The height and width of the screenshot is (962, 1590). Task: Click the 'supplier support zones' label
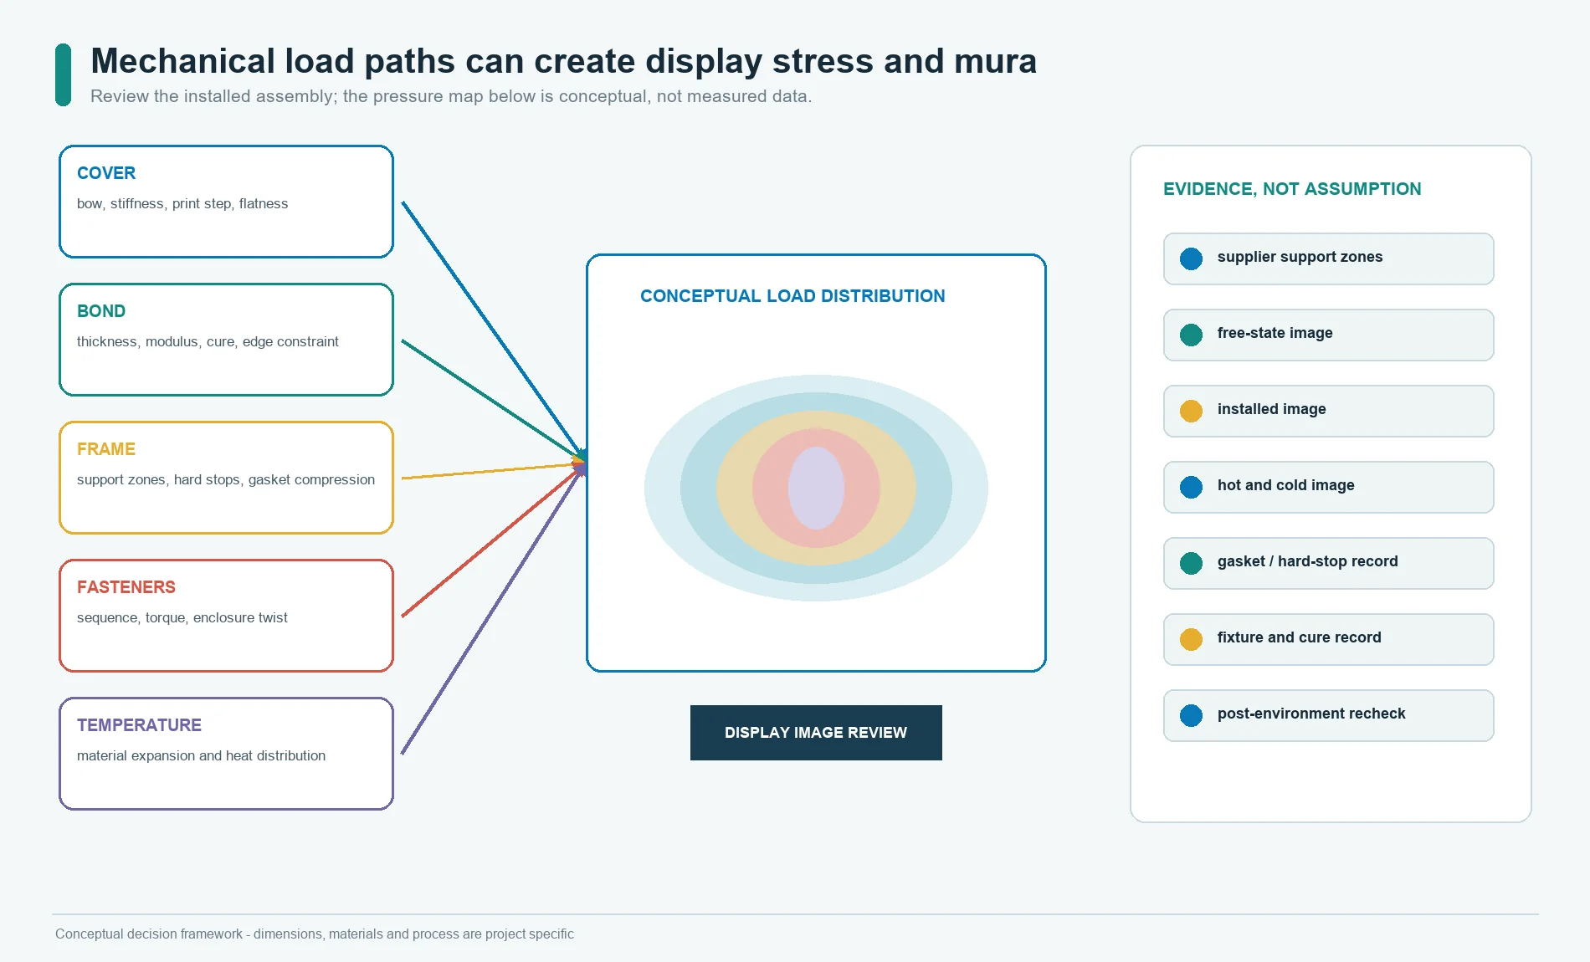click(x=1300, y=257)
